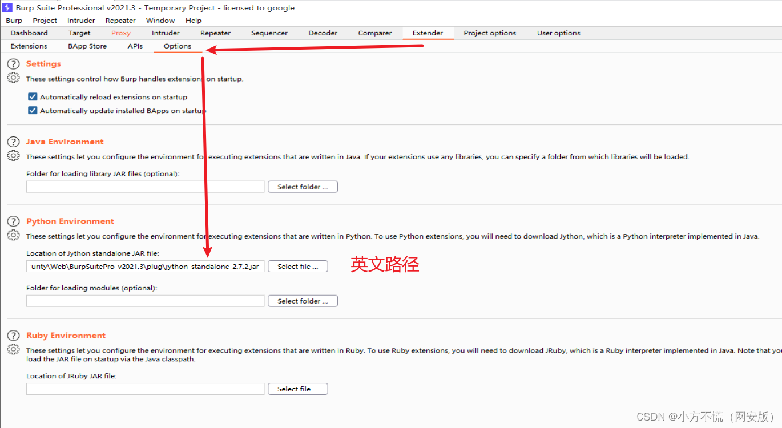Open the Intruder menu in the menu bar

(x=81, y=21)
